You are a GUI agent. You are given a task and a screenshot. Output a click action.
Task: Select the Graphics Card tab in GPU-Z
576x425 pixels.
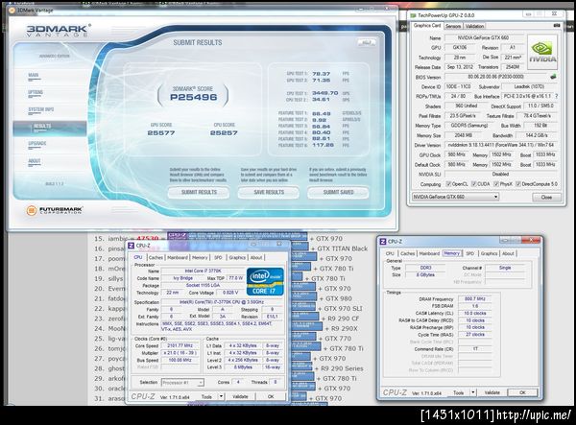[427, 25]
